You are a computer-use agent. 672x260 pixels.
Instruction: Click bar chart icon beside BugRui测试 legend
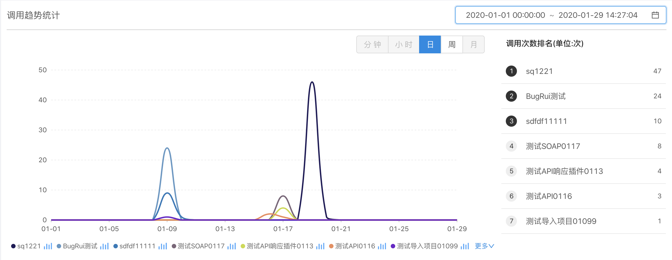pyautogui.click(x=104, y=246)
